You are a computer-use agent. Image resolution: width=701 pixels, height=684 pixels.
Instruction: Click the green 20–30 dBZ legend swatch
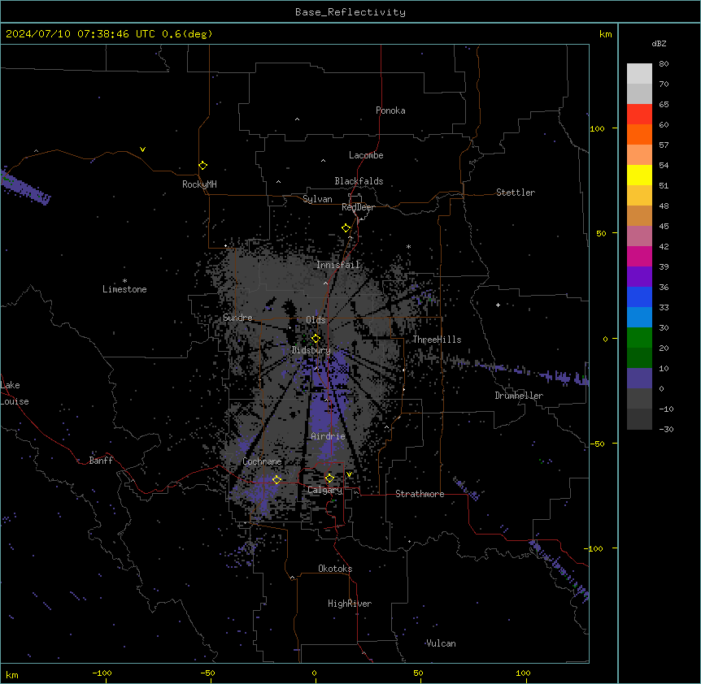click(x=639, y=338)
